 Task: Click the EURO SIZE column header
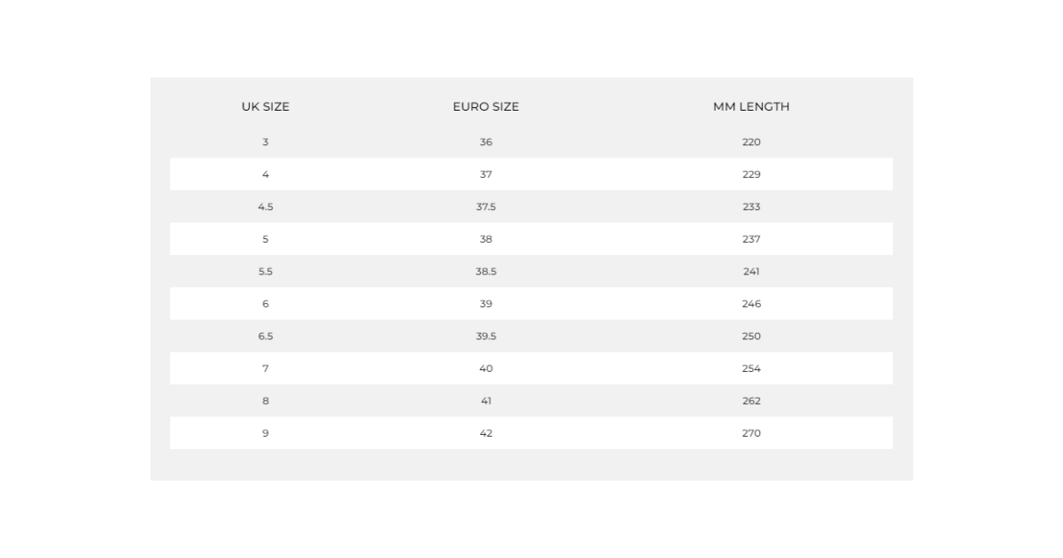click(x=485, y=106)
